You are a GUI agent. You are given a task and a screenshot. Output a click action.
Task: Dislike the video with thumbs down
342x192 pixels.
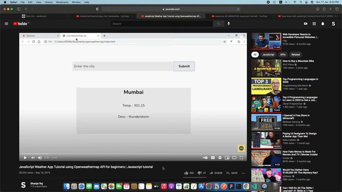(201, 173)
